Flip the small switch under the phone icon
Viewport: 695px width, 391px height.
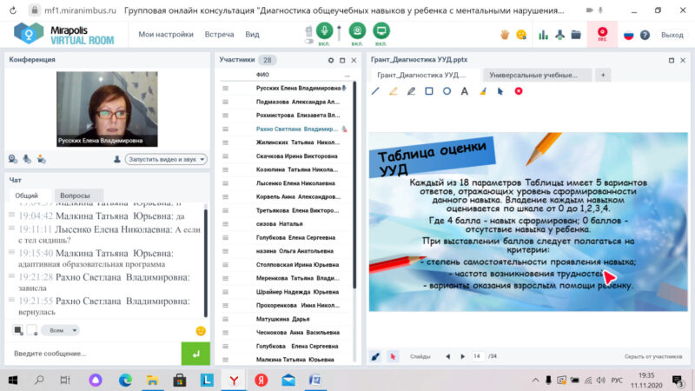(x=309, y=41)
